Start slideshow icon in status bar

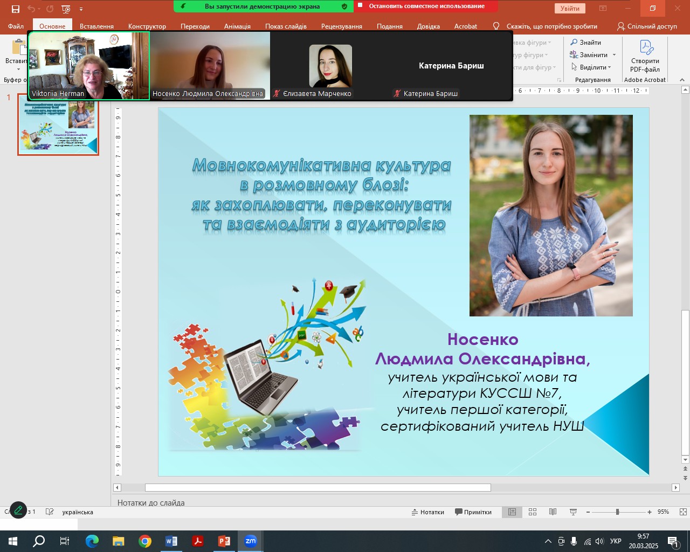[573, 512]
